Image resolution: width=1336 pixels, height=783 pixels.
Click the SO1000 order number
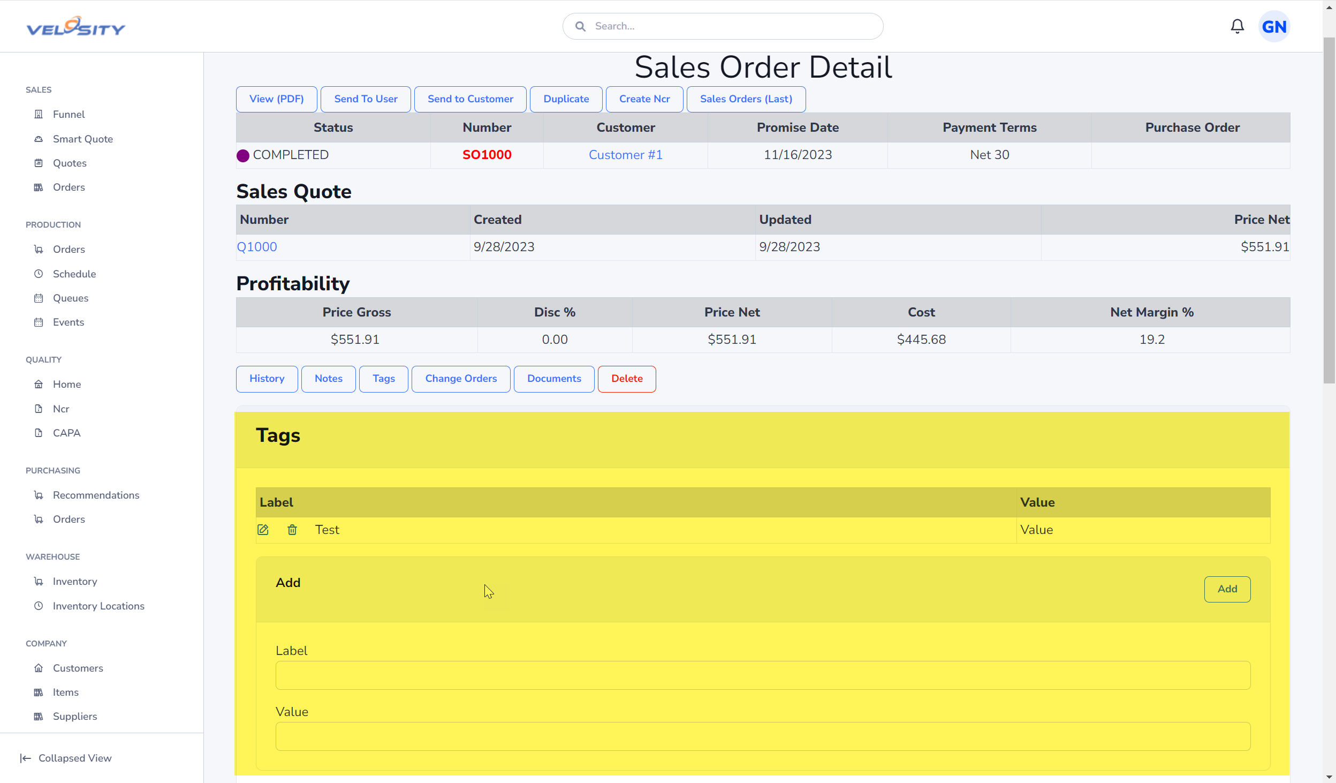(x=487, y=155)
